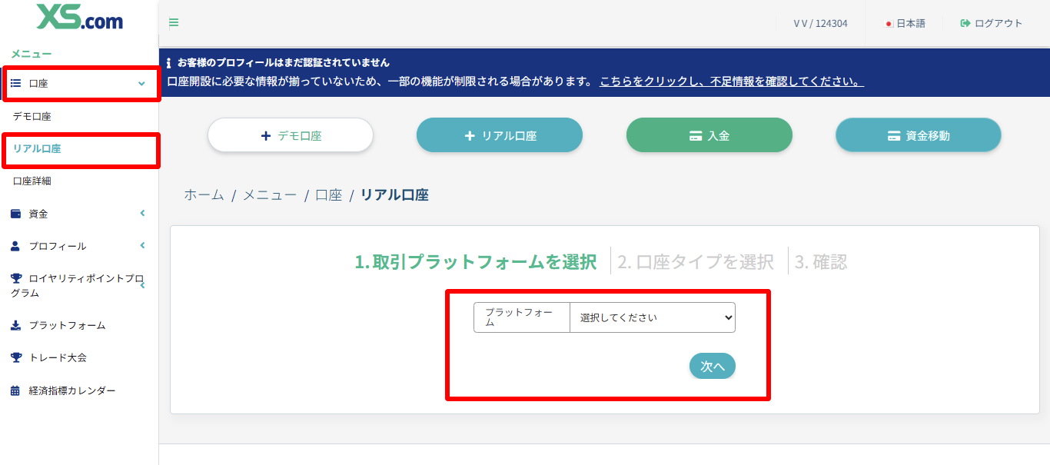Expand the プロフィール submenu chevron
The height and width of the screenshot is (465, 1050).
pyautogui.click(x=141, y=246)
